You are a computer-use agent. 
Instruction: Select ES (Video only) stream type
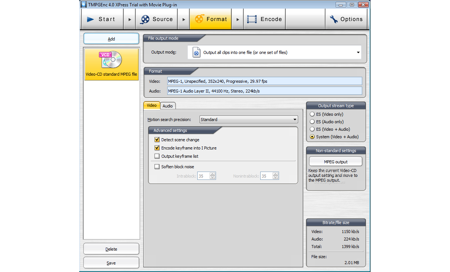coord(312,114)
